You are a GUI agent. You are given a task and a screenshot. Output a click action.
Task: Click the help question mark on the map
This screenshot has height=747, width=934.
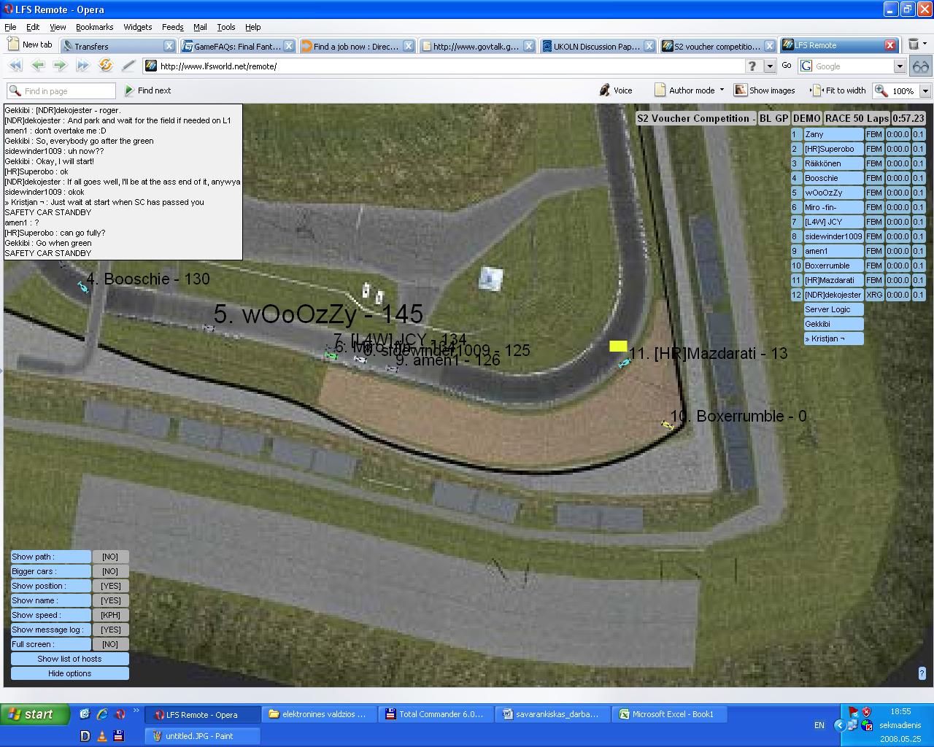pyautogui.click(x=922, y=673)
